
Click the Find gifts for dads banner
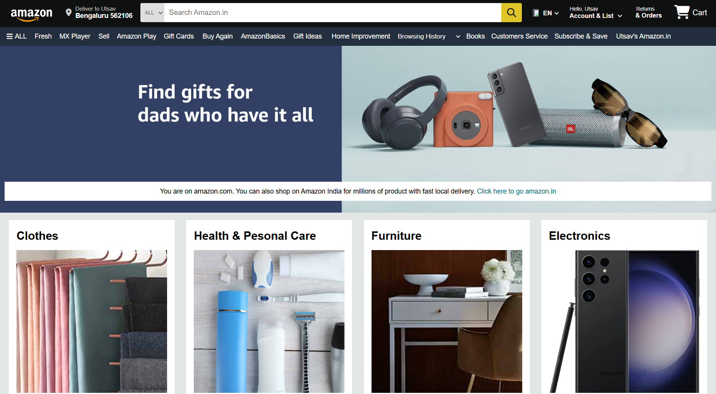[x=358, y=114]
